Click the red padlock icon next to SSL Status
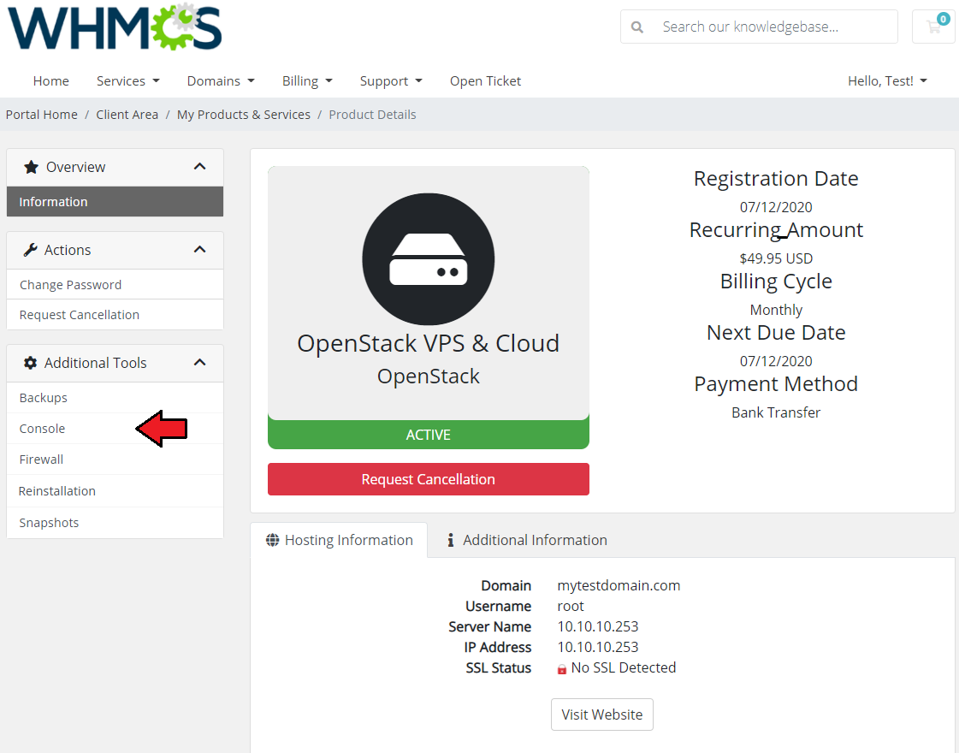This screenshot has width=959, height=753. pyautogui.click(x=560, y=667)
